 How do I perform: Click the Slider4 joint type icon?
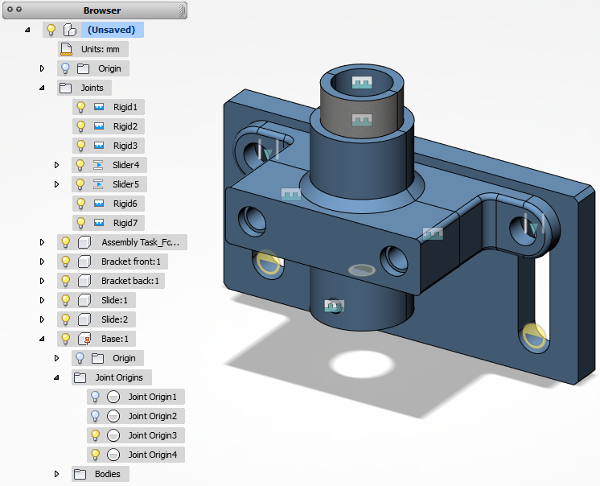pyautogui.click(x=99, y=165)
